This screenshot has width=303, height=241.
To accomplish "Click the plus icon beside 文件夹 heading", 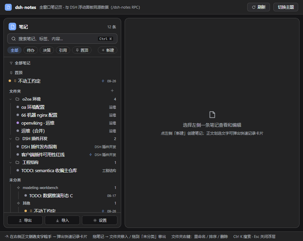I will click(x=112, y=91).
